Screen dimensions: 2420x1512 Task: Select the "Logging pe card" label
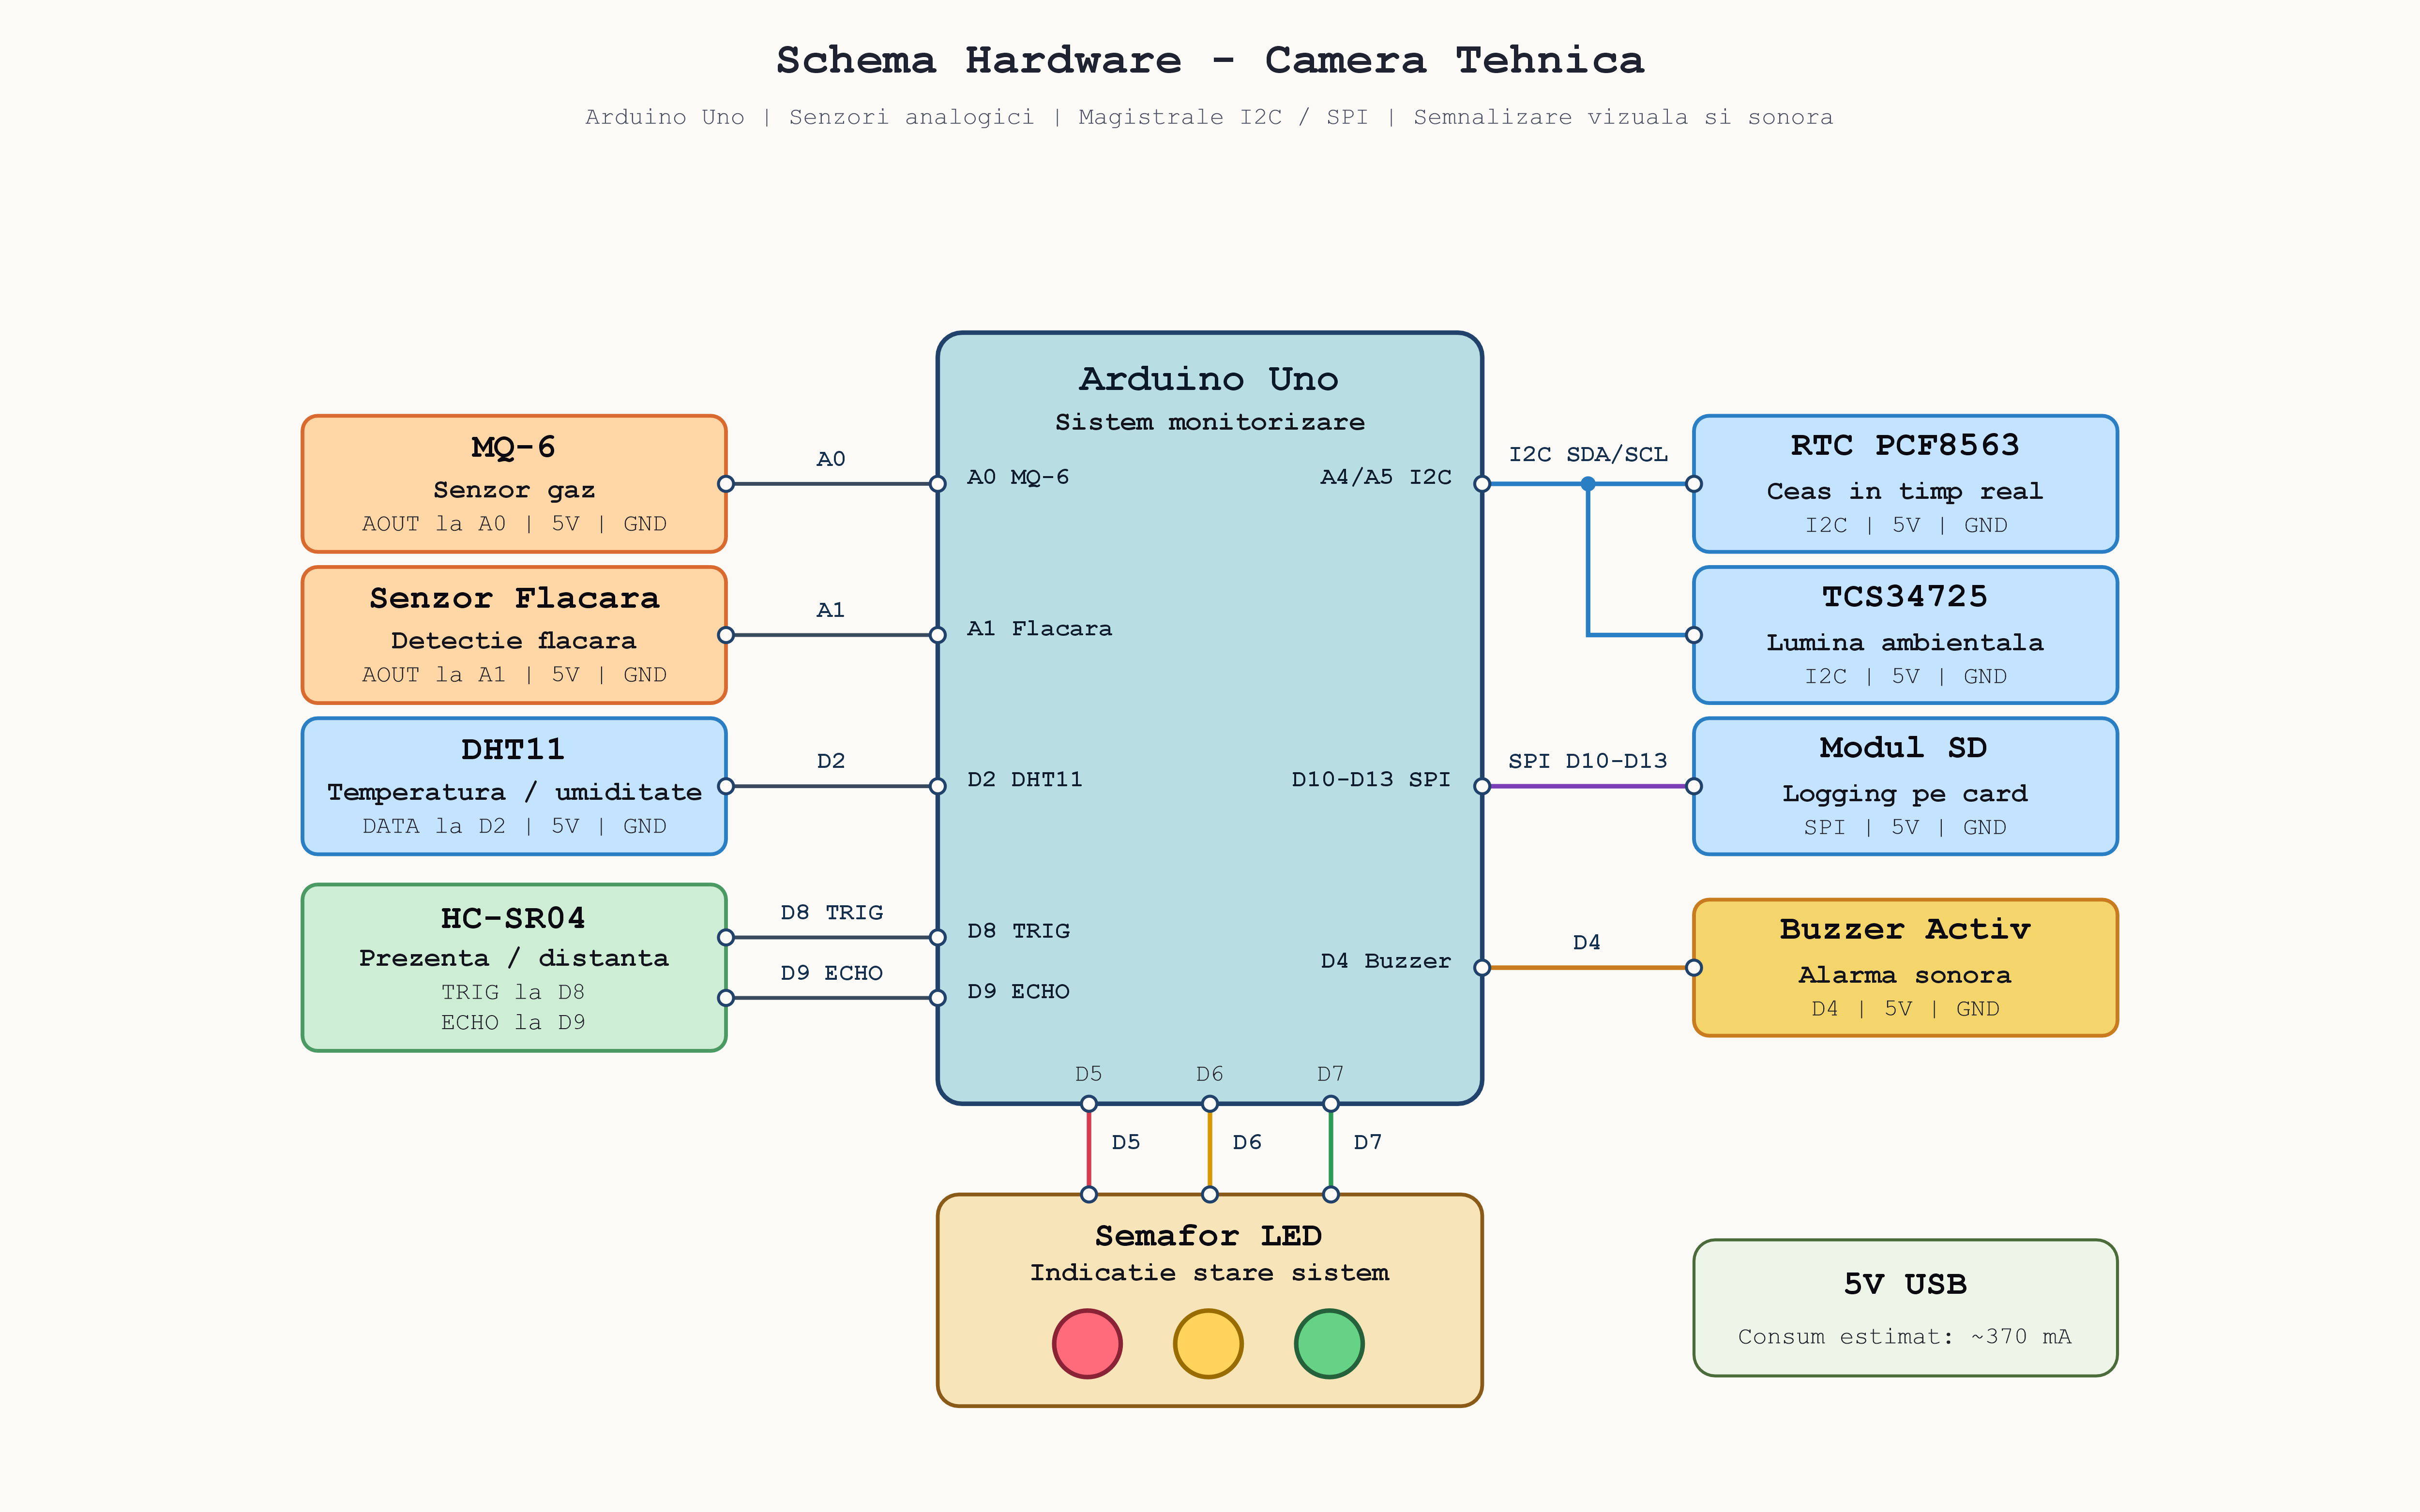click(x=1905, y=794)
